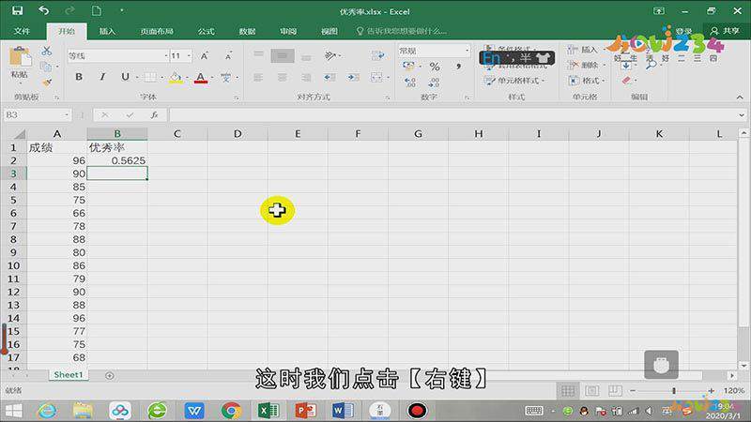Select column C header

click(177, 134)
